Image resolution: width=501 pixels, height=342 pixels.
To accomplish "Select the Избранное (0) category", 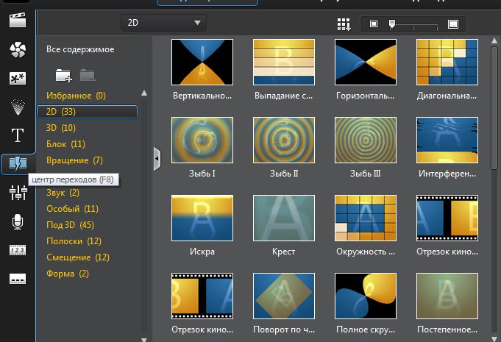I will pyautogui.click(x=76, y=96).
